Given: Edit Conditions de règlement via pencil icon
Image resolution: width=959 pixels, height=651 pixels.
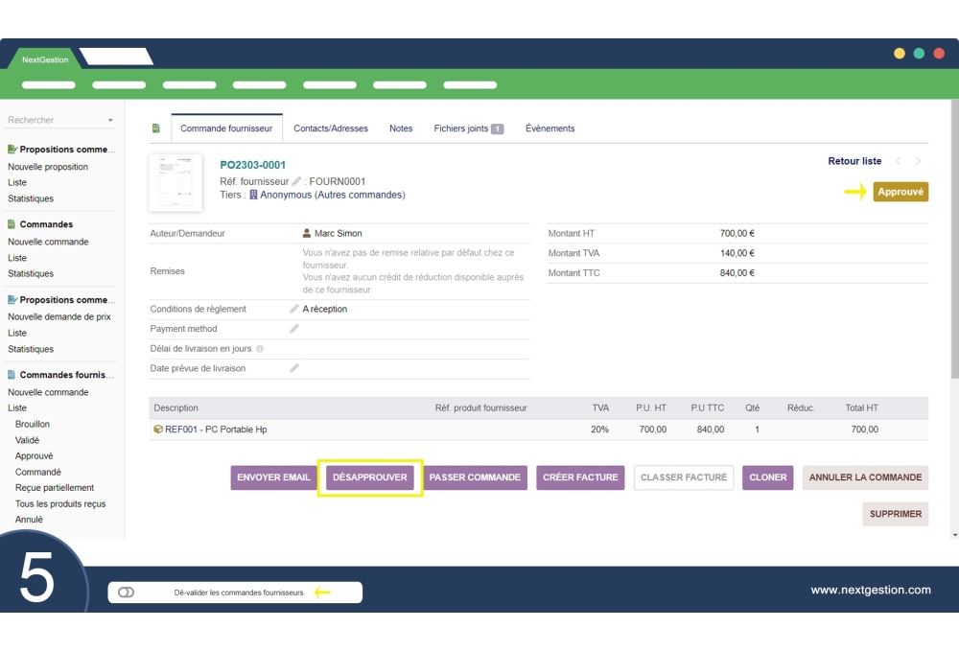Looking at the screenshot, I should click(x=293, y=309).
